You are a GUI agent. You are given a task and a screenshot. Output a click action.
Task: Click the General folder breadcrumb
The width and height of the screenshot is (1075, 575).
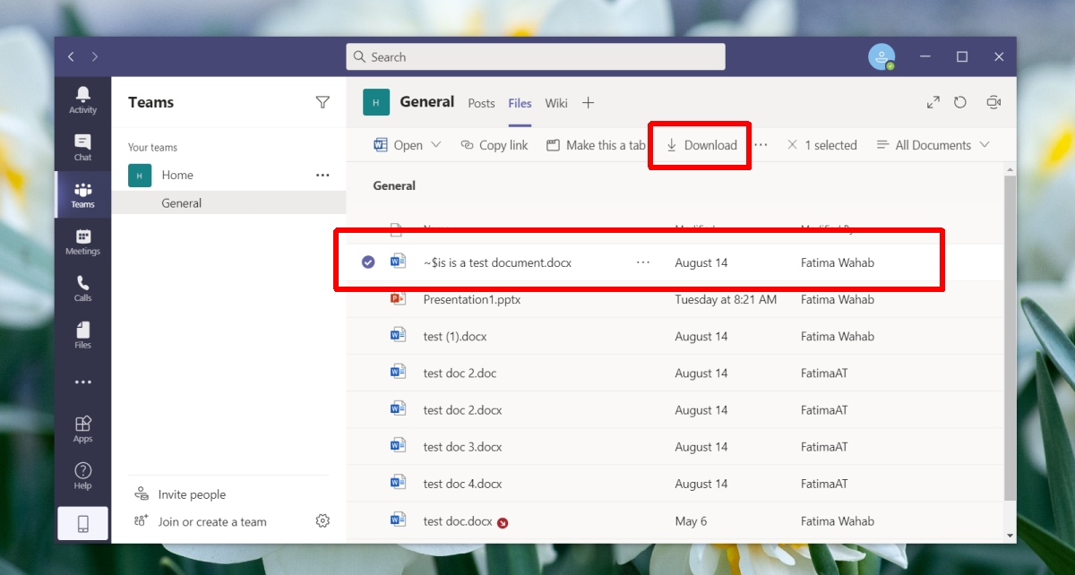click(x=394, y=185)
